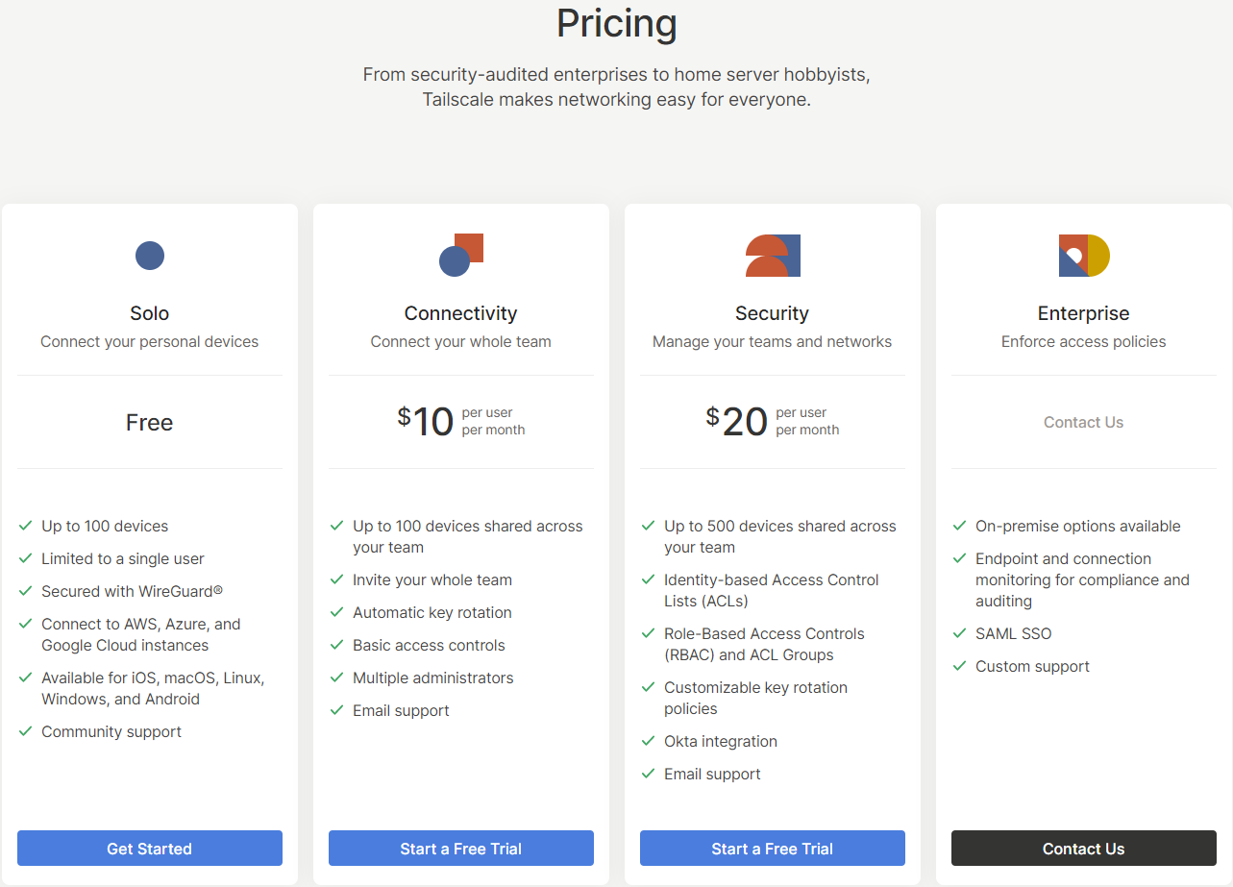The image size is (1233, 887).
Task: Start a Free Trial for Connectivity plan
Action: click(461, 849)
